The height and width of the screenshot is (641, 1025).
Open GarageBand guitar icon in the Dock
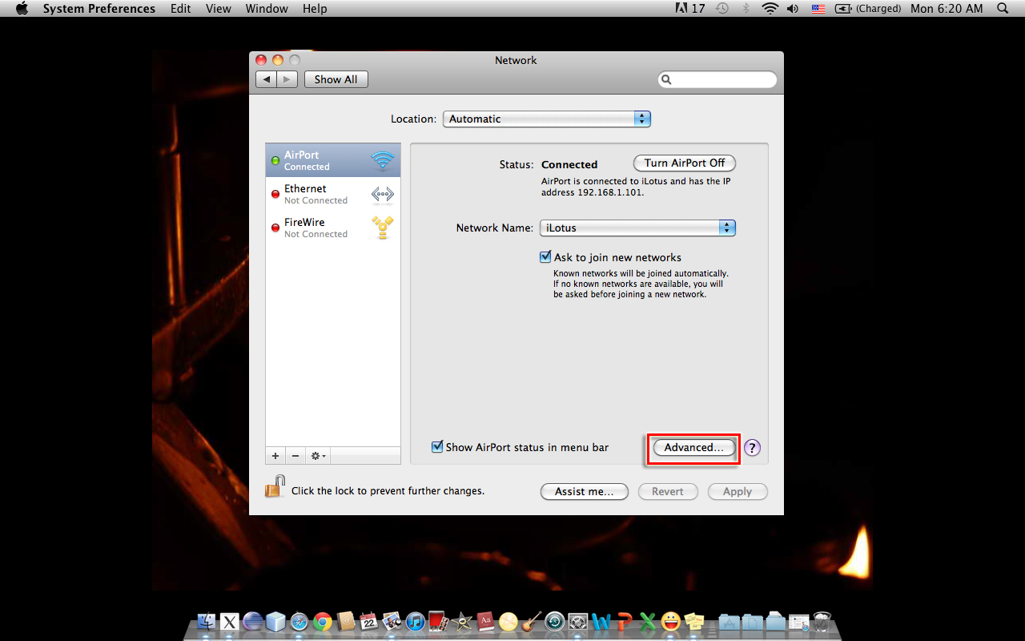(532, 622)
